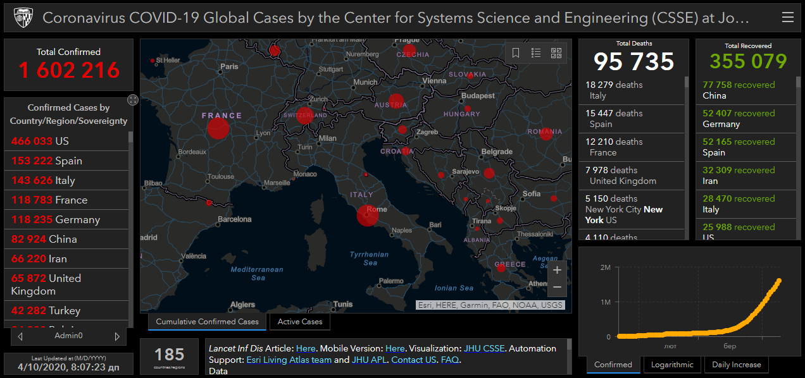The height and width of the screenshot is (378, 805).
Task: Select Turkey with 42 282 confirmed cases
Action: tap(66, 310)
